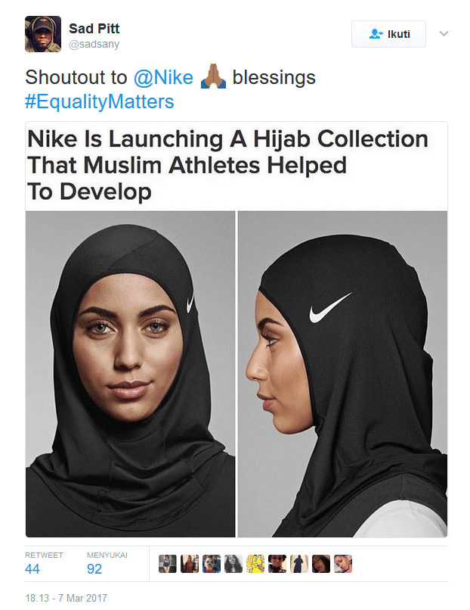The image size is (470, 610).
Task: Open the first liker's avatar
Action: [167, 564]
